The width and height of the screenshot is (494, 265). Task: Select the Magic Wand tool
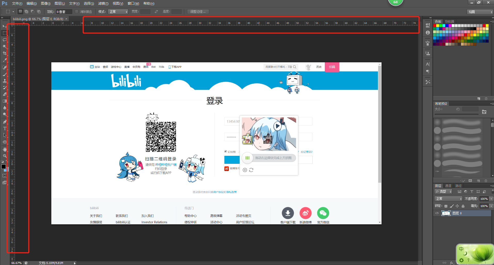point(5,46)
